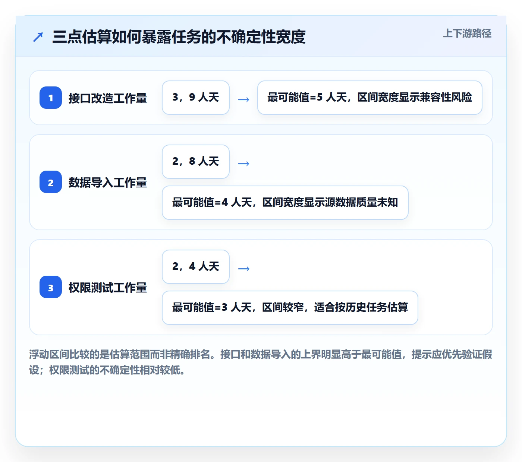Open the 最可能值=3 人天 result box
522x462 pixels.
290,308
